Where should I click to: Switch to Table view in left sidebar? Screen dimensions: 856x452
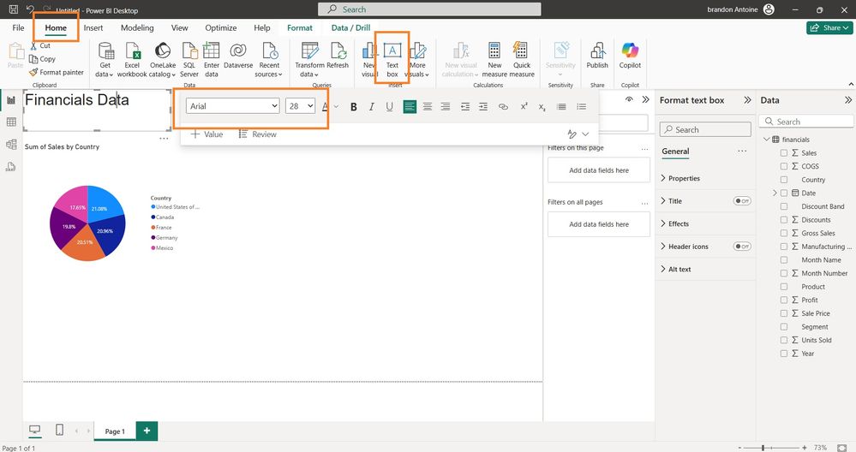pos(11,122)
